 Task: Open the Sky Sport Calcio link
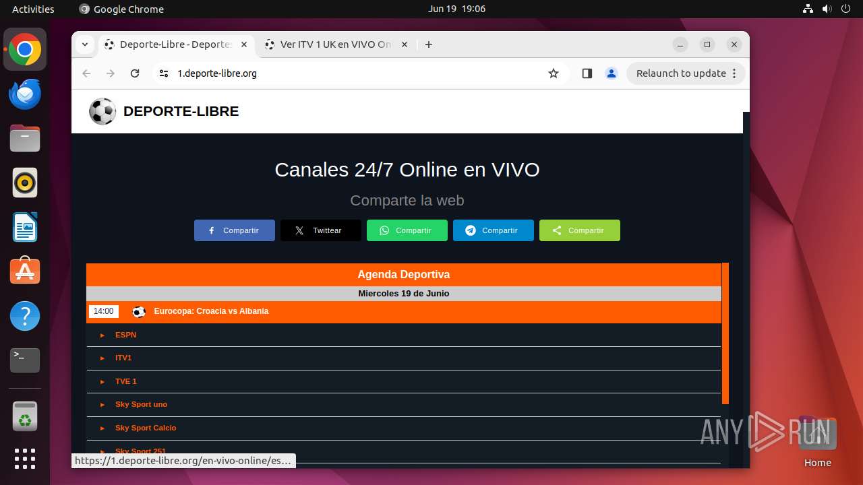146,428
